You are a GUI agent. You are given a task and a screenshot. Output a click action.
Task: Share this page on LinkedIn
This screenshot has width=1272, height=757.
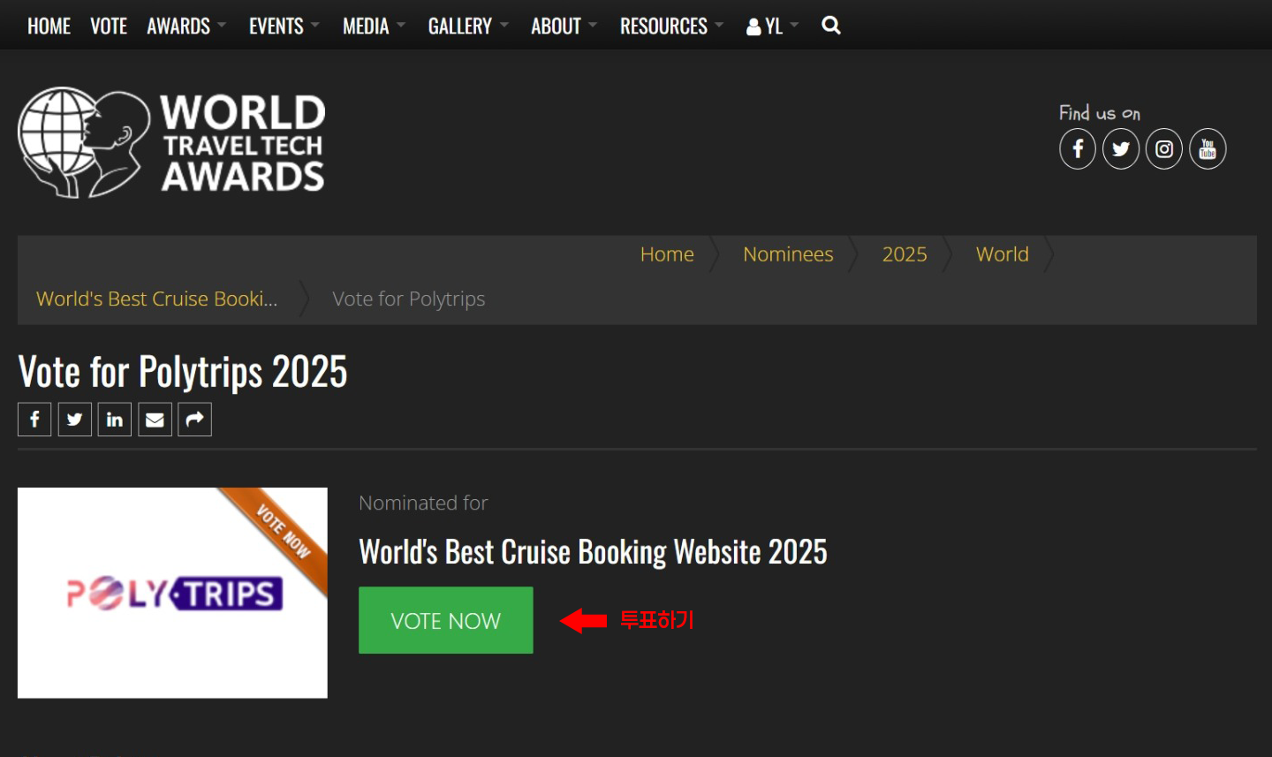[115, 420]
